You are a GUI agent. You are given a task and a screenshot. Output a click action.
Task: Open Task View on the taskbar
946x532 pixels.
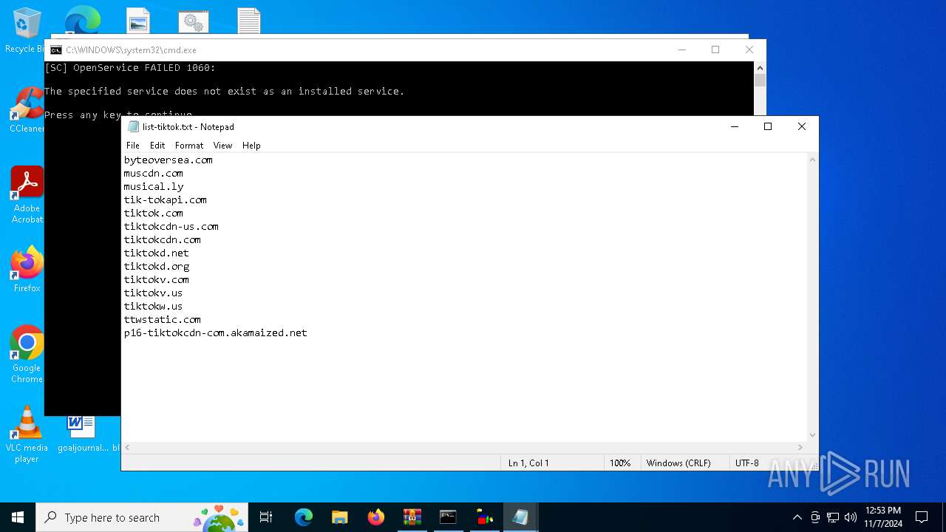click(266, 517)
